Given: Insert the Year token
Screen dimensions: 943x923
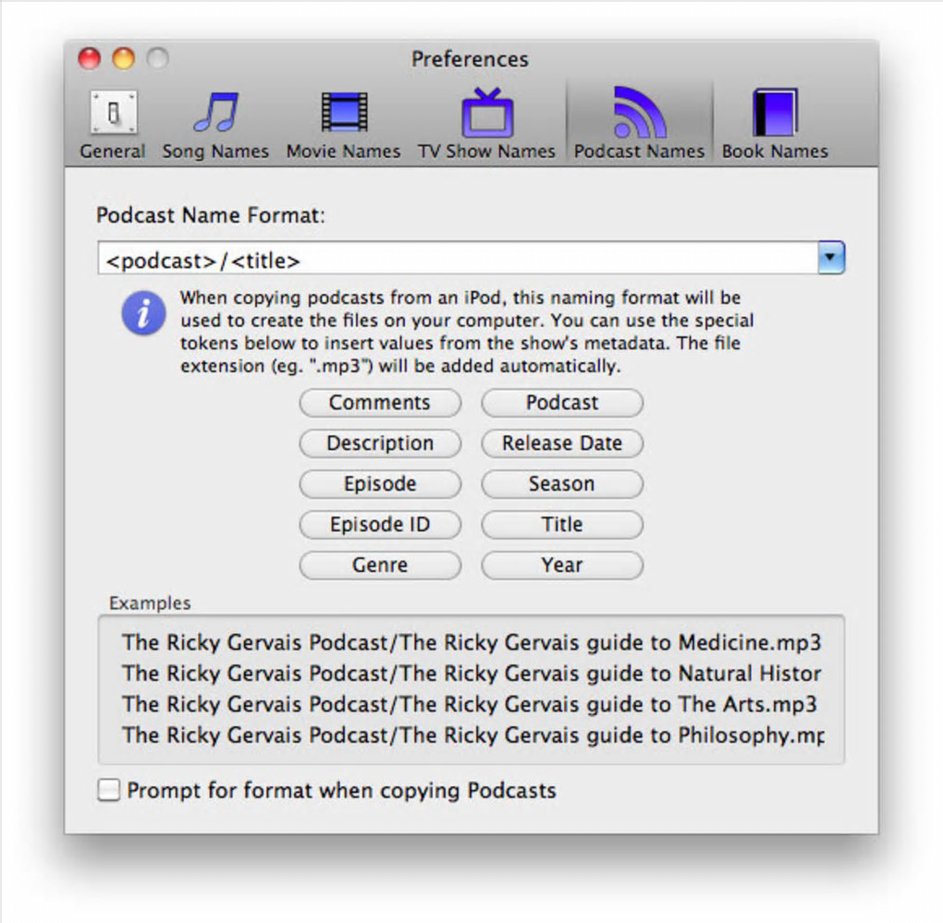Looking at the screenshot, I should pos(562,565).
